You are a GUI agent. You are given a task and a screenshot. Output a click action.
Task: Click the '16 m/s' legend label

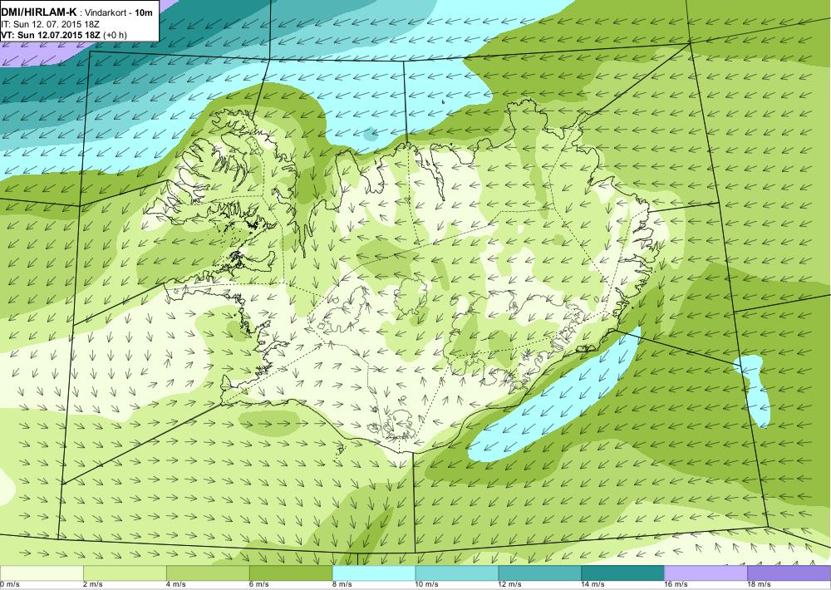click(676, 584)
